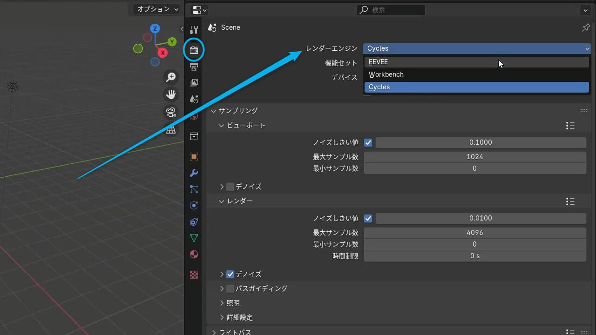Open the Render Properties tab
Screen dimensions: 596x335
pos(194,50)
